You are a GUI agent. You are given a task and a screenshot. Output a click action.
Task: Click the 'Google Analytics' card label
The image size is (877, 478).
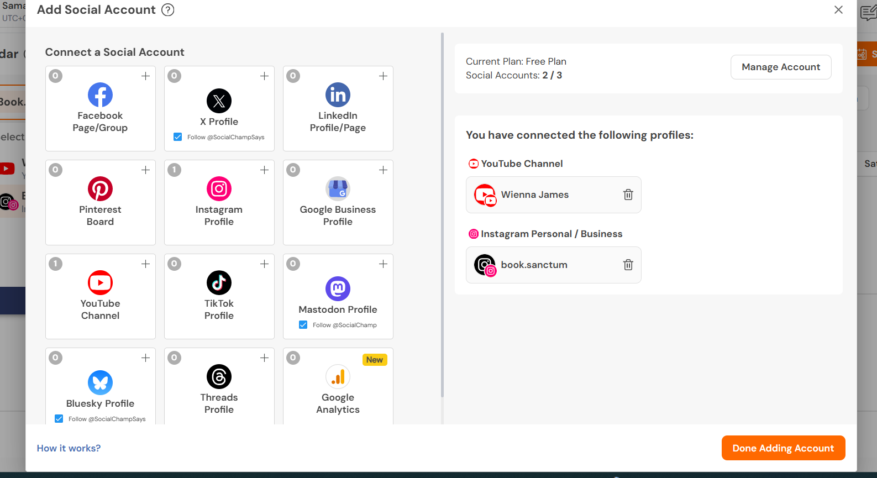(338, 403)
